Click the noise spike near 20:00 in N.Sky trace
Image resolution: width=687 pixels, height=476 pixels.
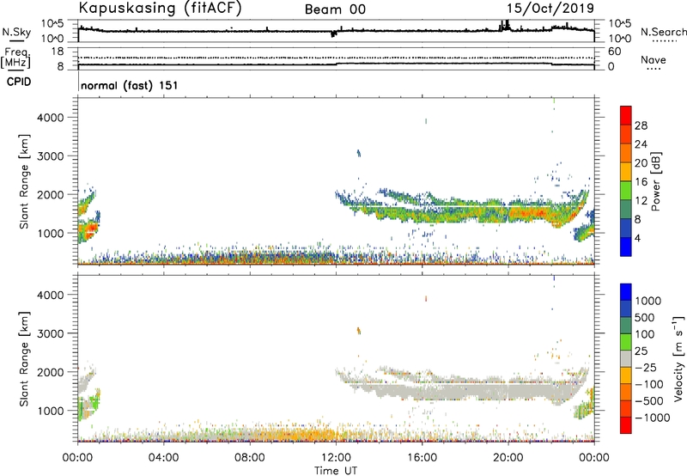coord(507,25)
